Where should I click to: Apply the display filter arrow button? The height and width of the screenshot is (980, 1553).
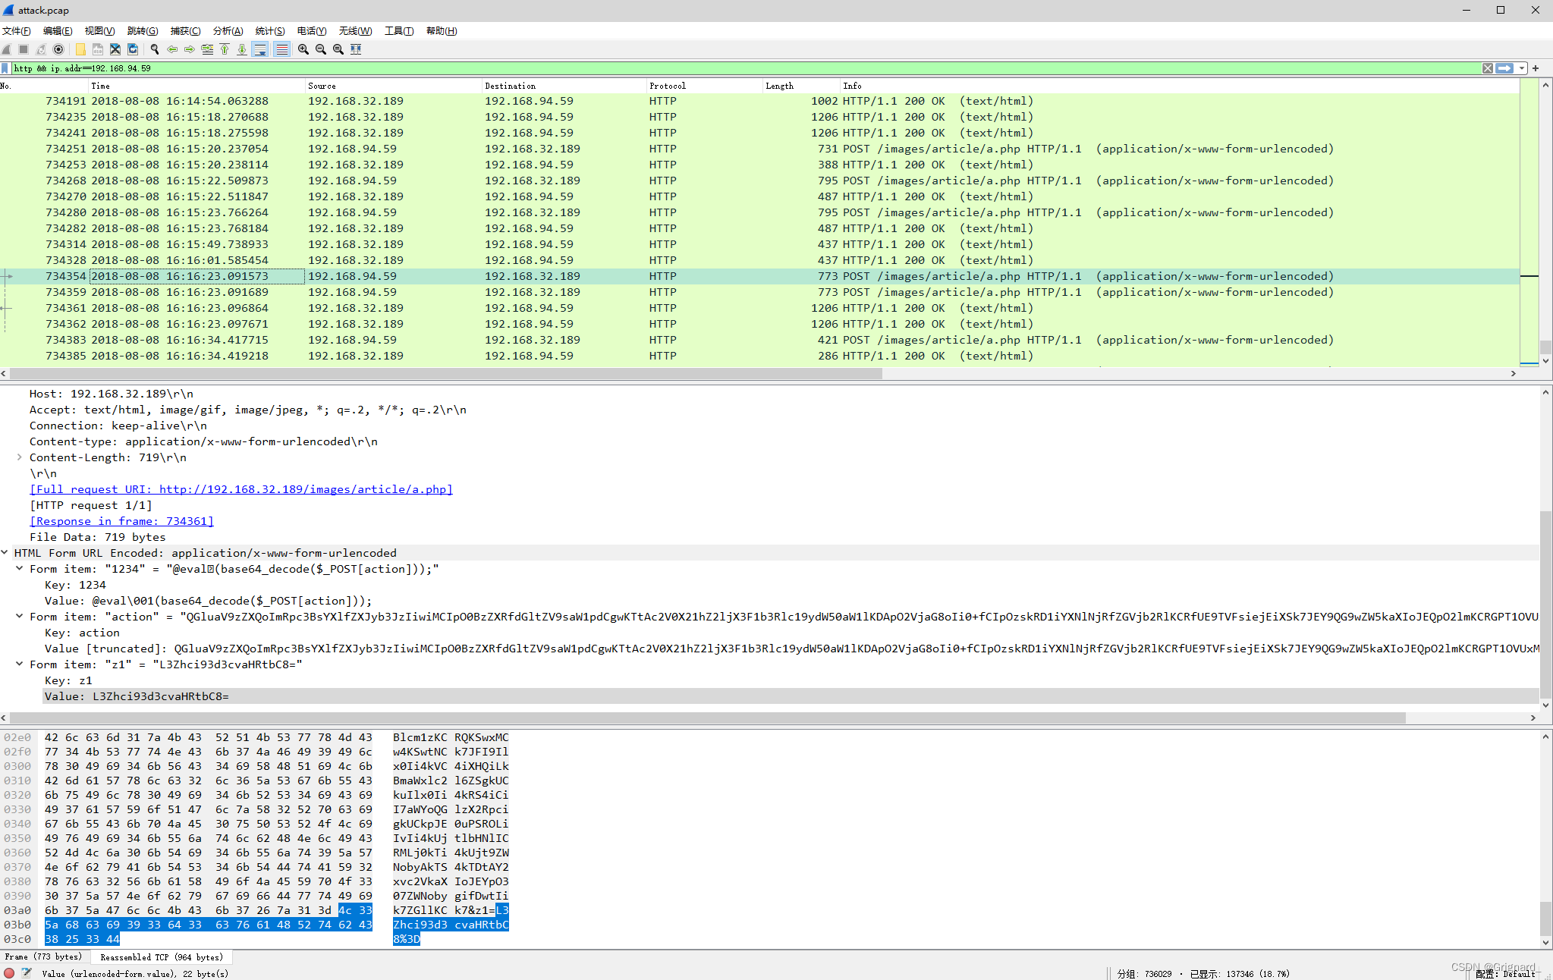pyautogui.click(x=1504, y=68)
